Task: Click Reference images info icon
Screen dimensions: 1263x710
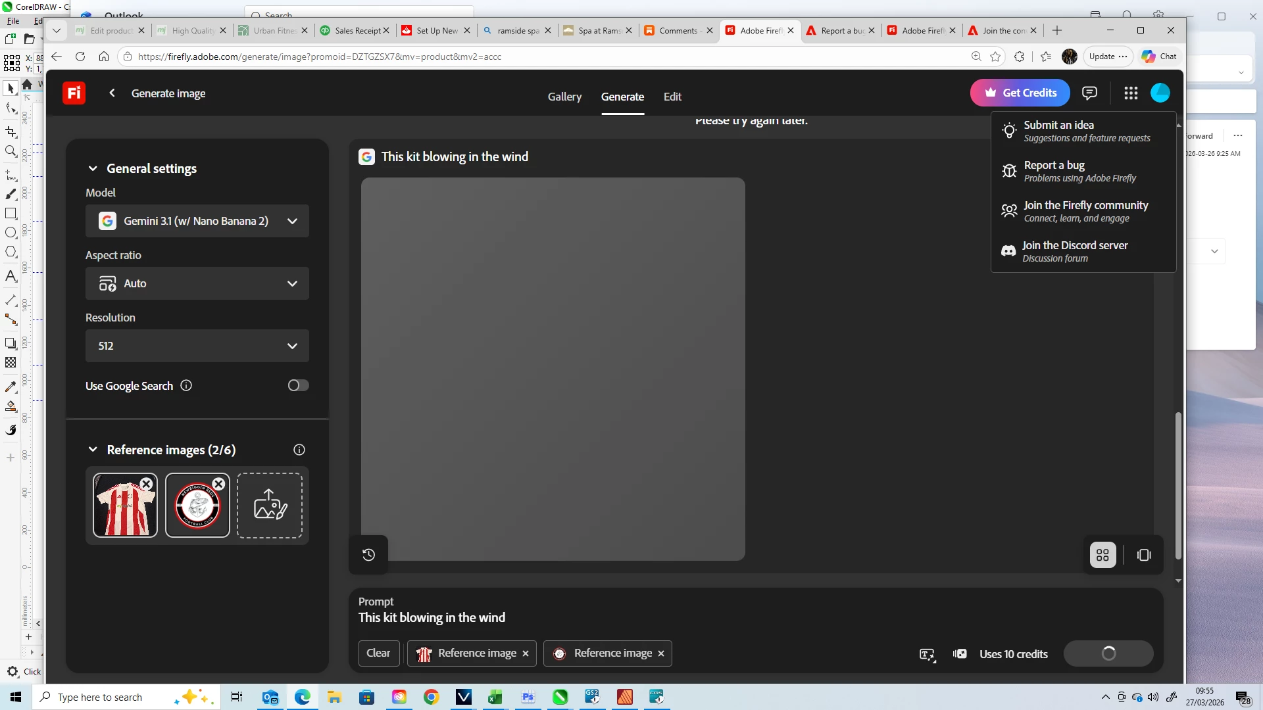Action: (x=299, y=450)
